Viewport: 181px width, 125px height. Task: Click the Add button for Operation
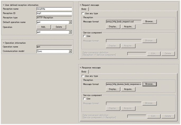point(44,27)
